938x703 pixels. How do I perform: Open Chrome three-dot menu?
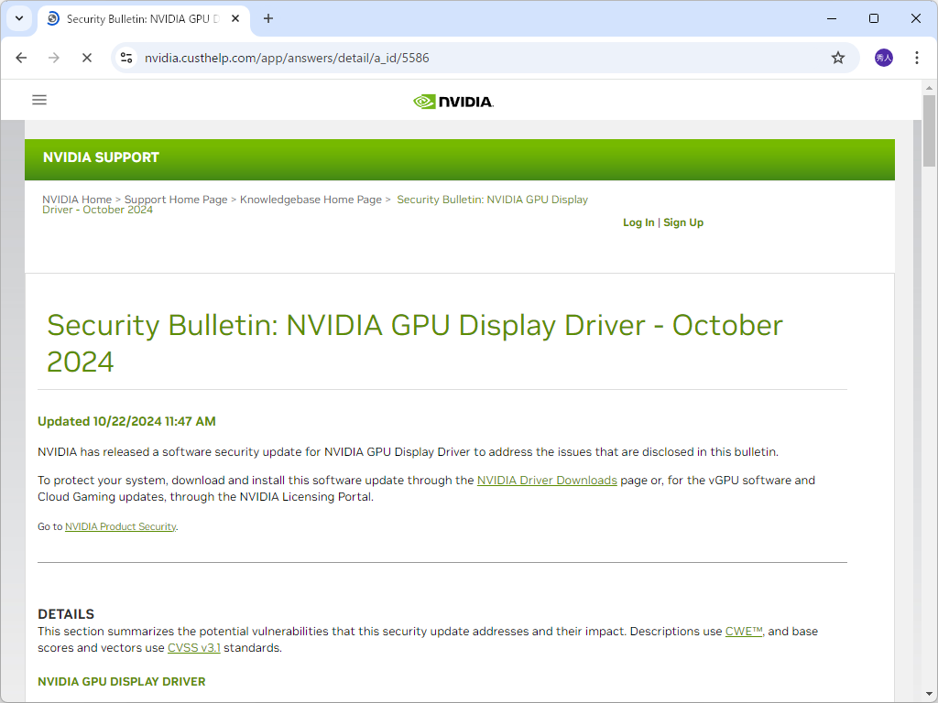[x=916, y=58]
